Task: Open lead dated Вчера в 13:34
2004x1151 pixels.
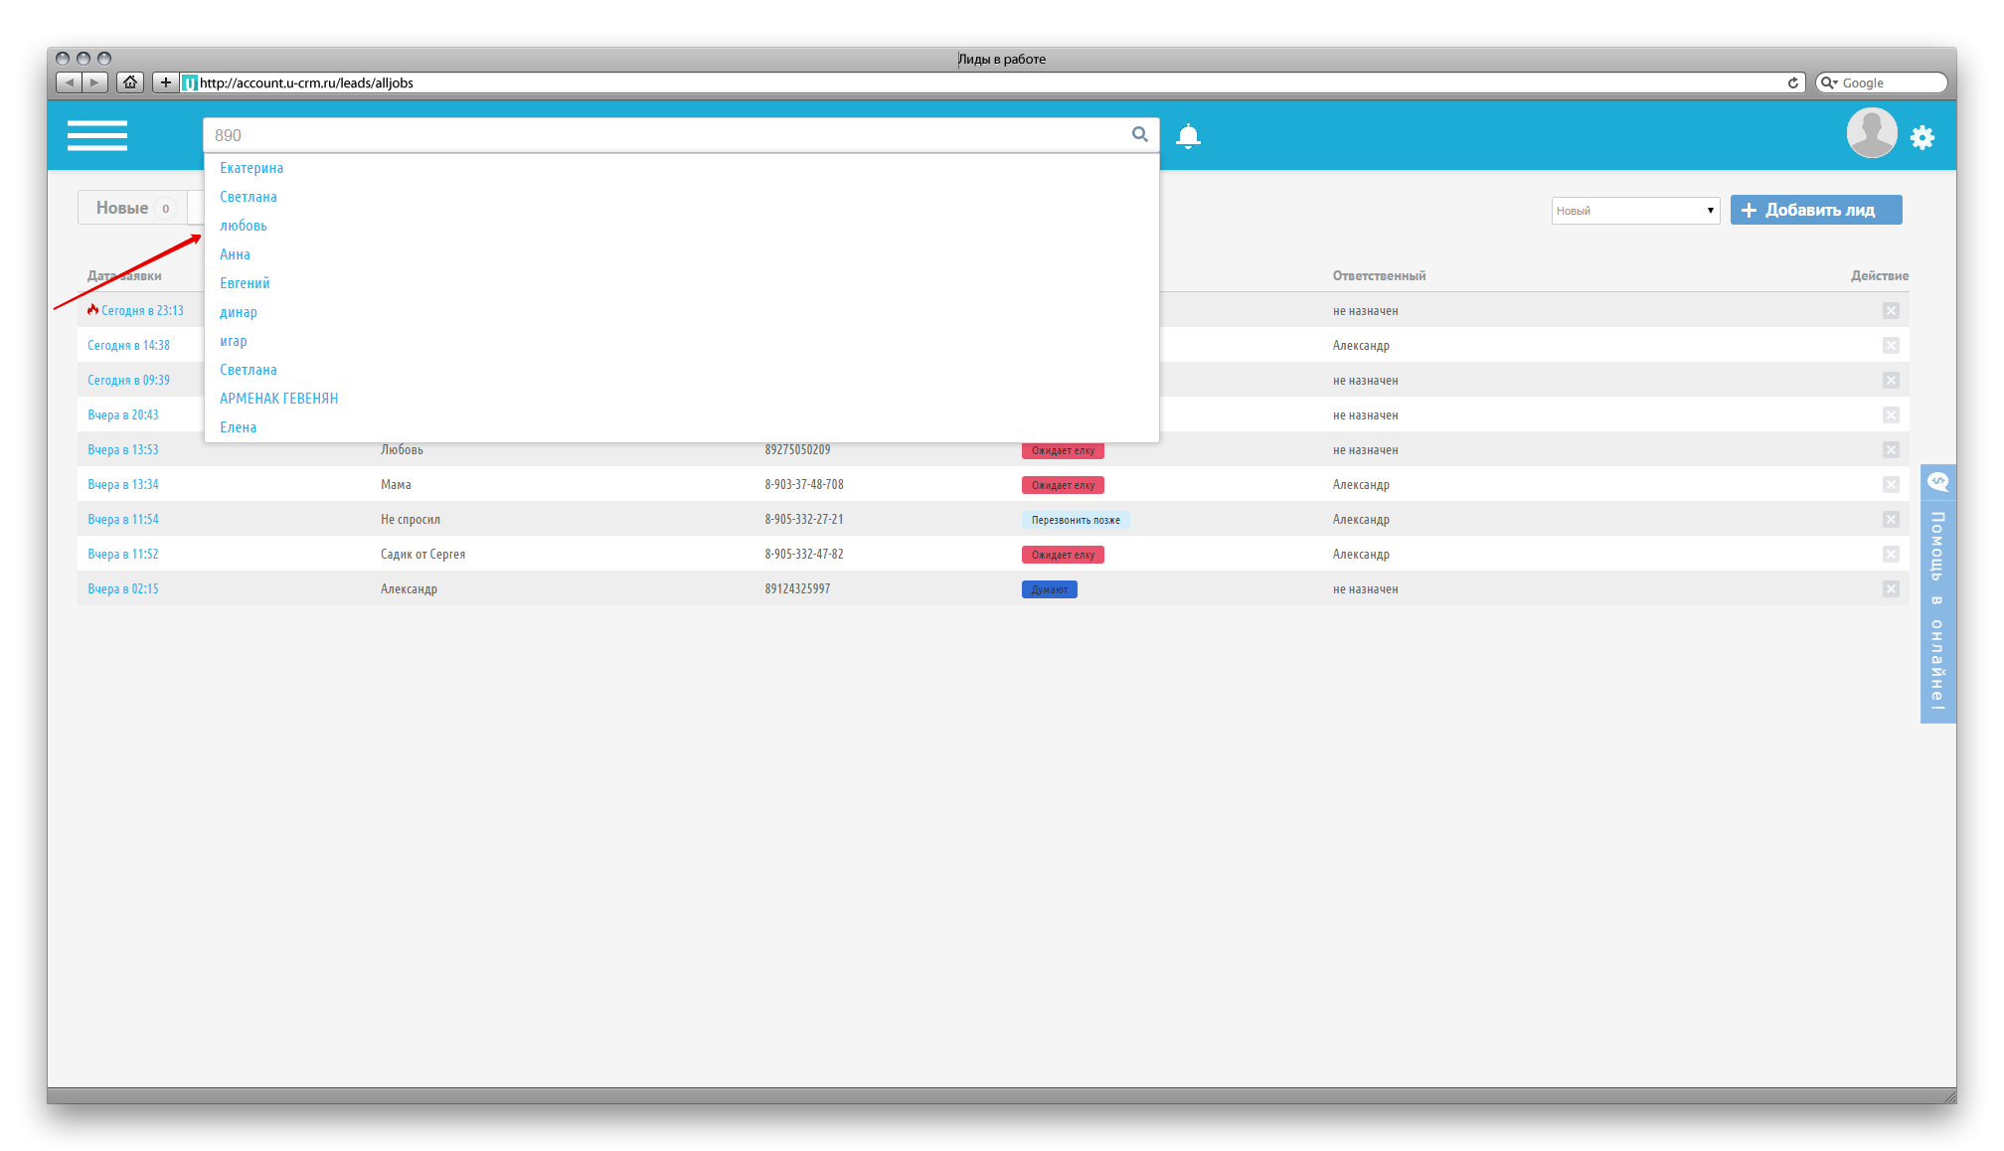Action: click(123, 485)
